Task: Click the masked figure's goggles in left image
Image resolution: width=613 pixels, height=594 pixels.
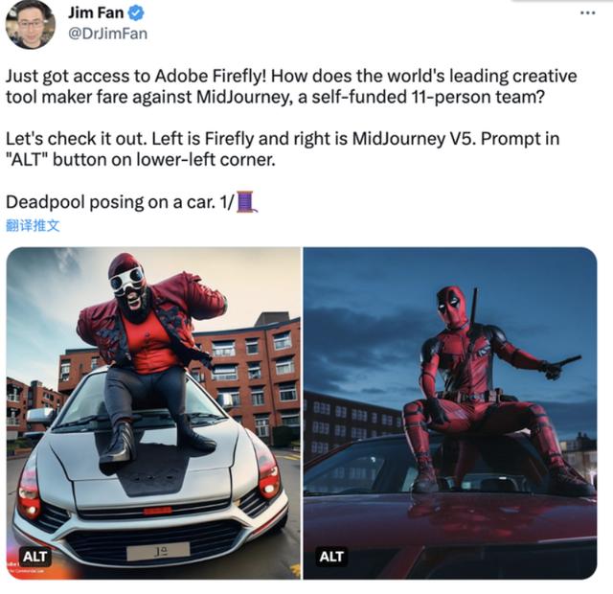Action: tap(127, 281)
